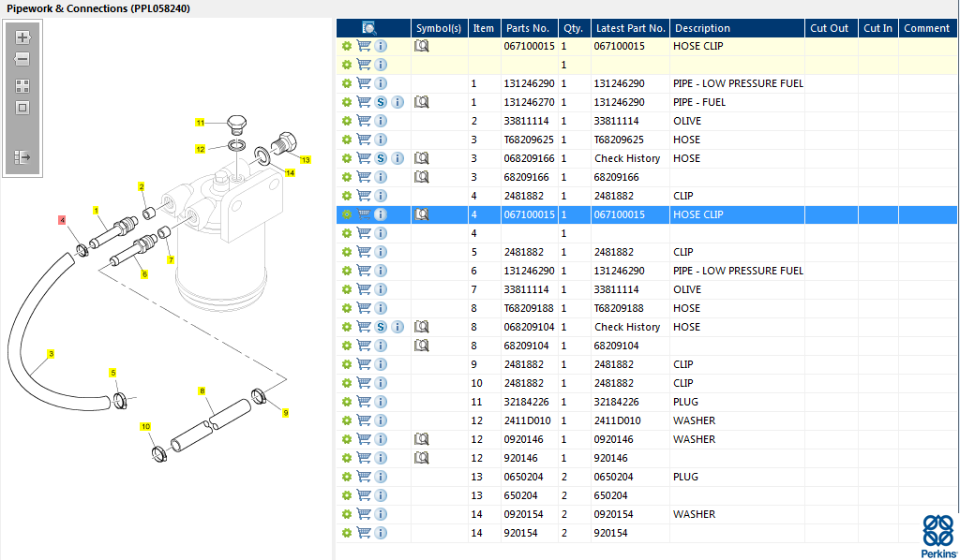Image resolution: width=960 pixels, height=560 pixels.
Task: Click symbol book icon on the 68209104 row
Action: click(x=421, y=346)
